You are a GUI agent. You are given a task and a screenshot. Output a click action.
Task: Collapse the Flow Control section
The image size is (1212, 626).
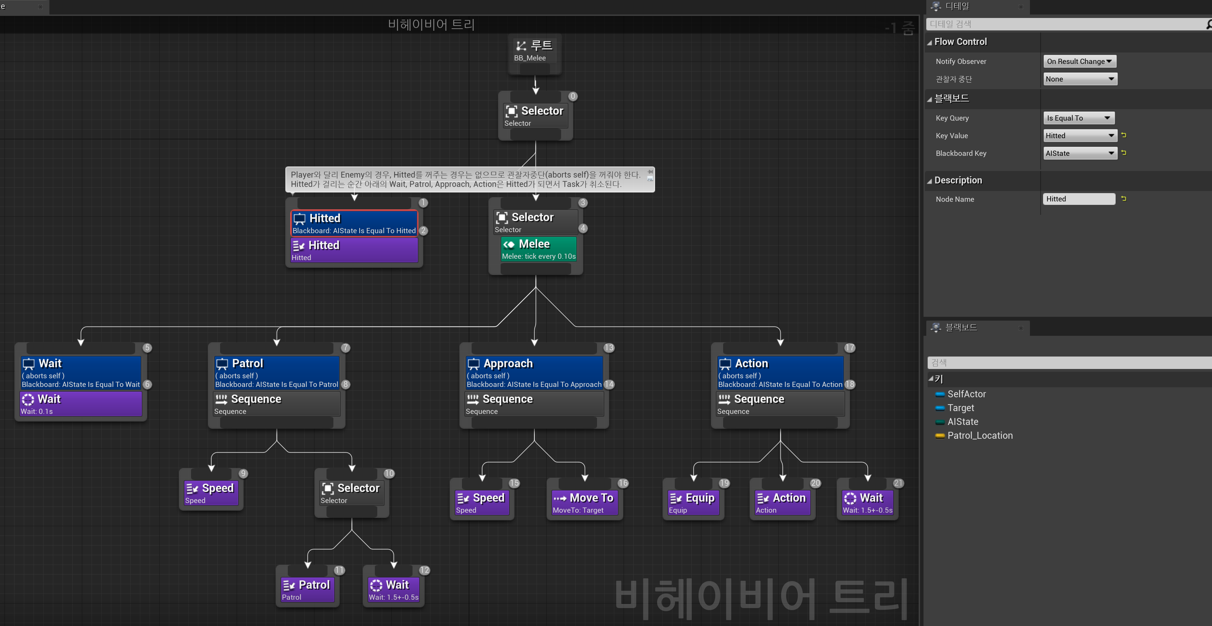tap(929, 42)
